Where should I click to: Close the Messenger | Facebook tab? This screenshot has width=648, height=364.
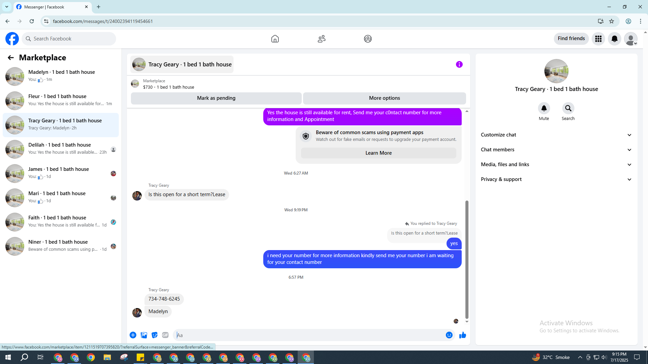[x=86, y=7]
